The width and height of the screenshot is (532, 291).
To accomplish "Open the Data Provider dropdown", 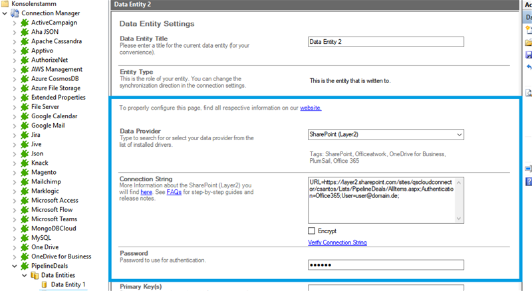I will (x=458, y=135).
